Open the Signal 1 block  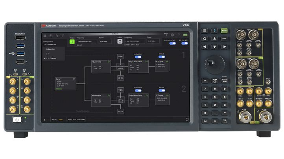point(65,83)
